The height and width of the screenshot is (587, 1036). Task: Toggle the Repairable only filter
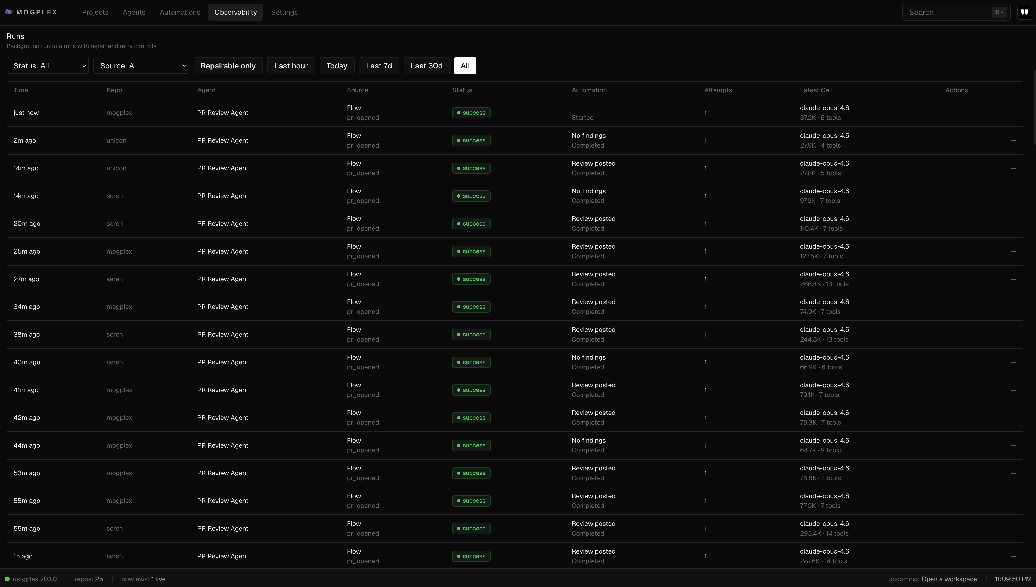click(228, 66)
